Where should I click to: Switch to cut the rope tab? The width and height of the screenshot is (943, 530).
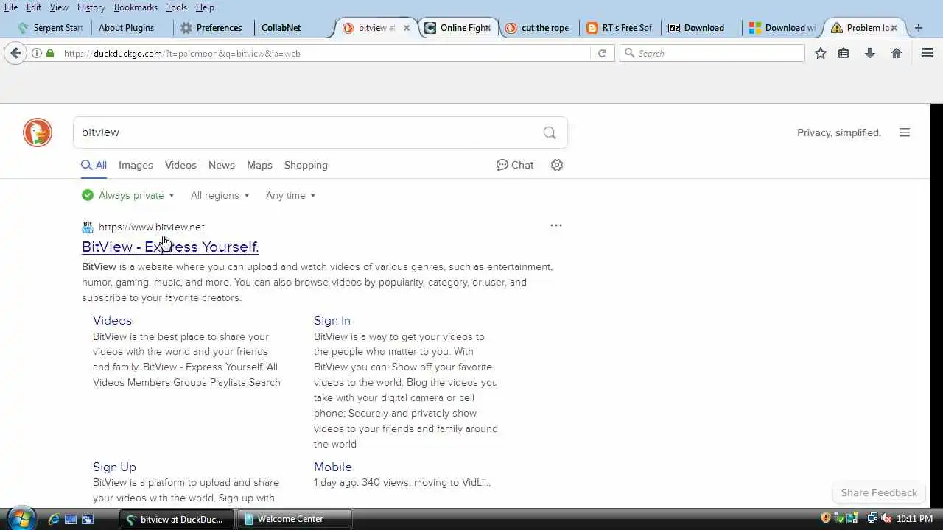539,28
